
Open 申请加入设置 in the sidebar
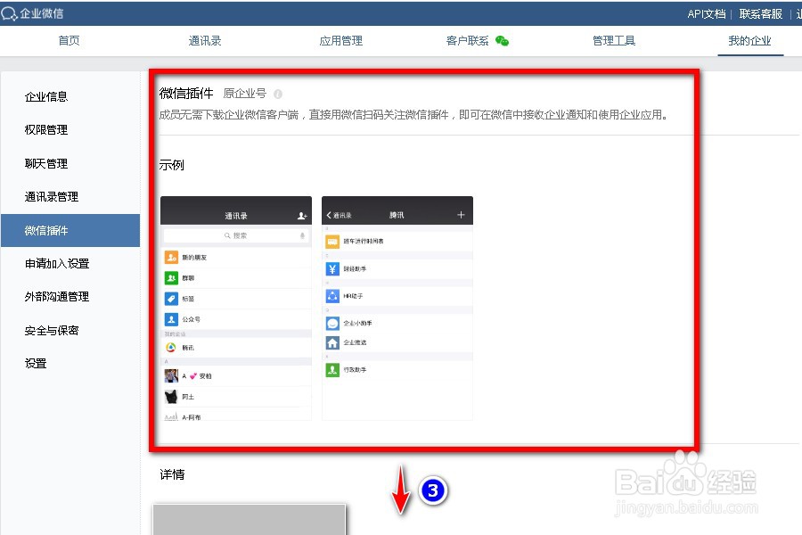57,263
